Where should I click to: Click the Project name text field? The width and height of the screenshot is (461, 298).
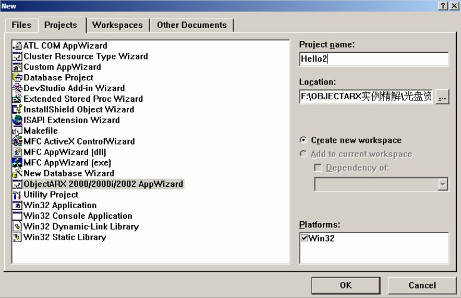coord(373,59)
